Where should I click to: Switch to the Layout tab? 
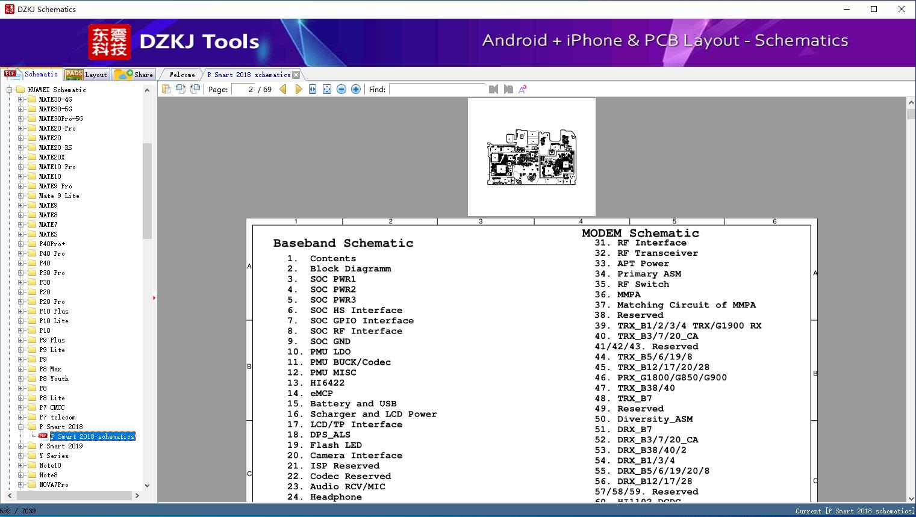[86, 75]
